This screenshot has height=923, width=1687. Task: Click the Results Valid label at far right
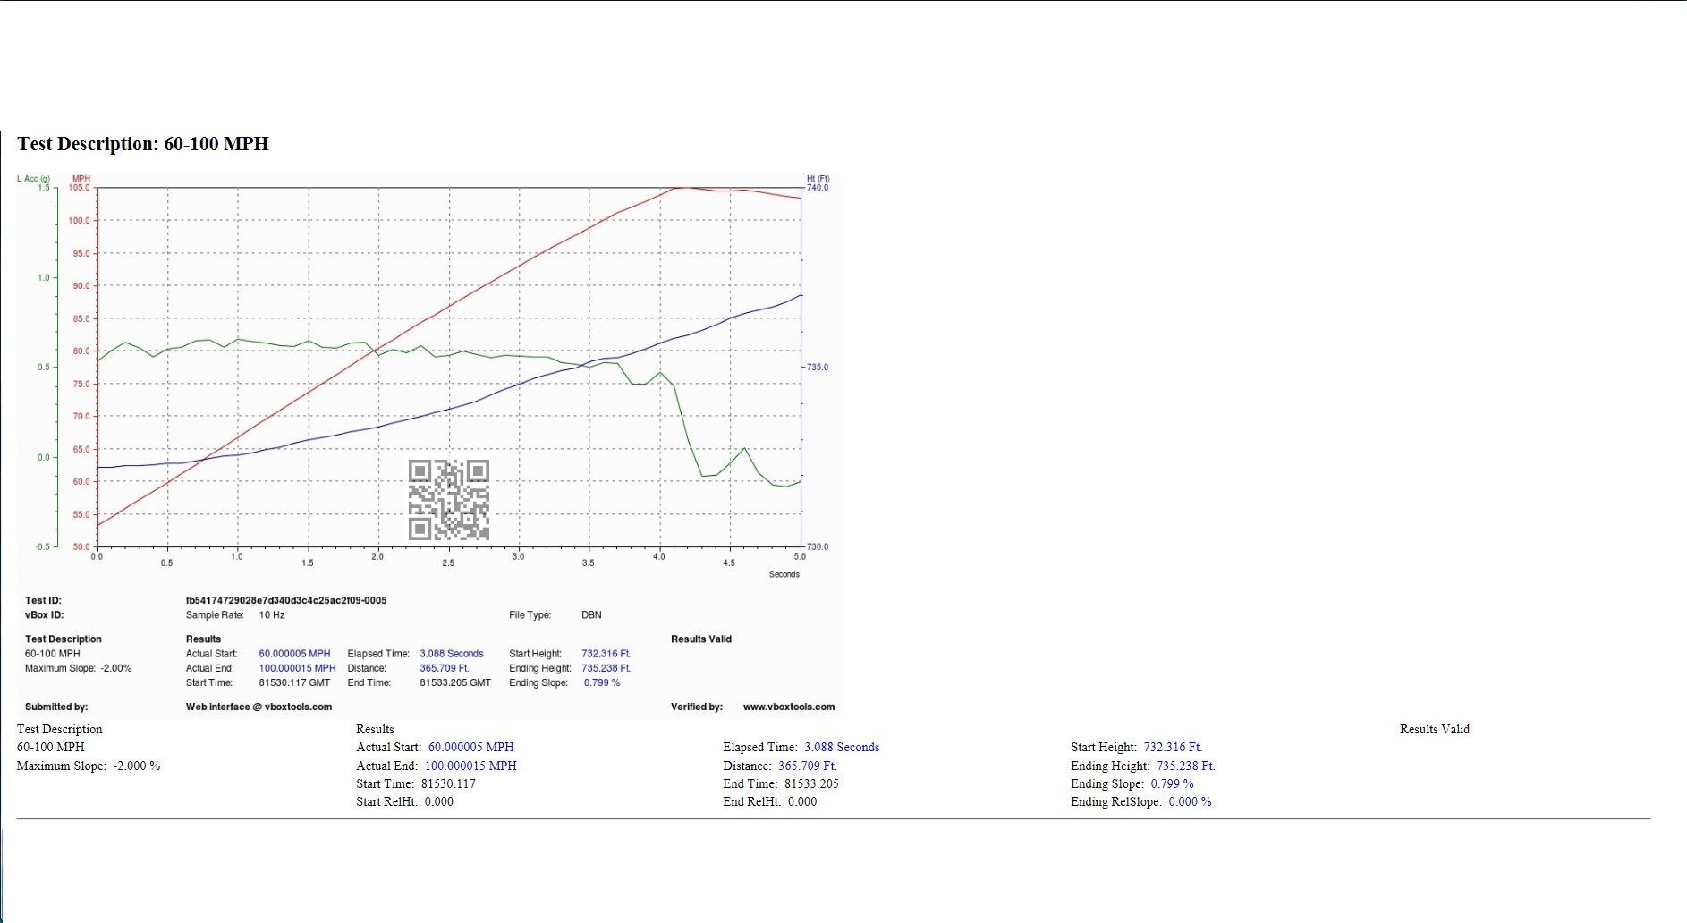click(x=1435, y=729)
